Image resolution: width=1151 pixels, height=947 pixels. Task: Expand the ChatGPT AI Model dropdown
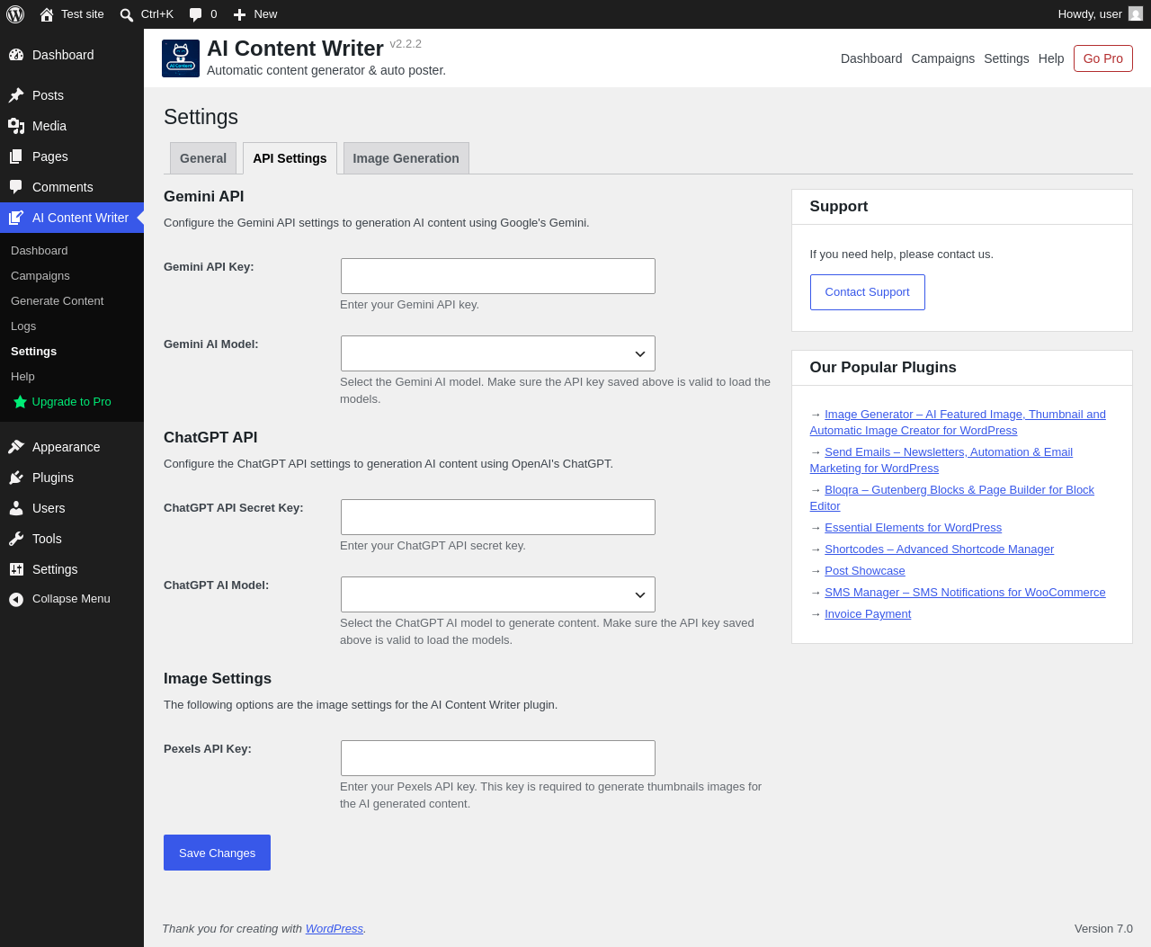[498, 594]
